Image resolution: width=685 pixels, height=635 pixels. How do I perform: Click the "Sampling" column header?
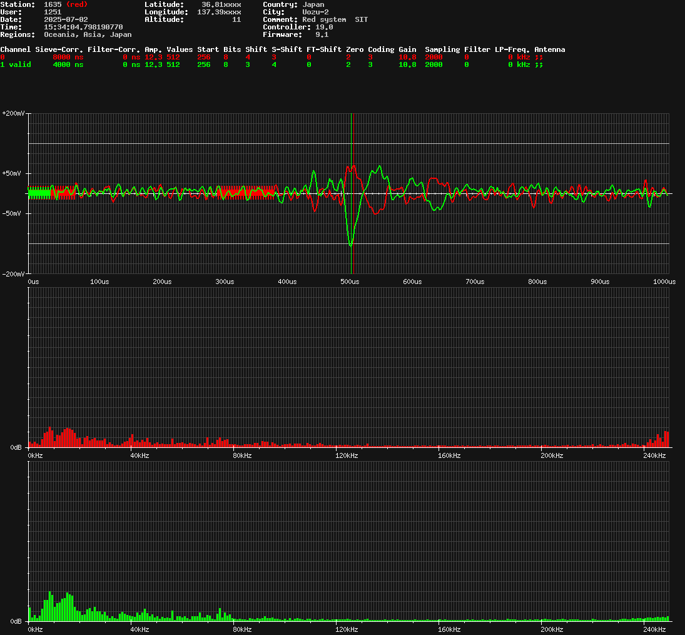pyautogui.click(x=442, y=49)
